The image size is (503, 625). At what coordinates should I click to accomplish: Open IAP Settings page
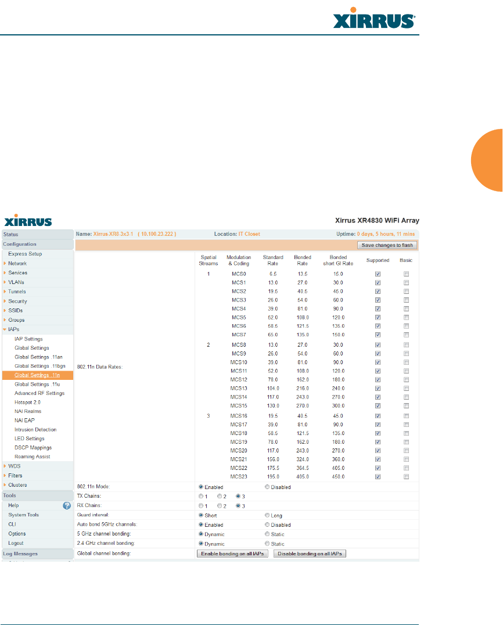pos(28,339)
